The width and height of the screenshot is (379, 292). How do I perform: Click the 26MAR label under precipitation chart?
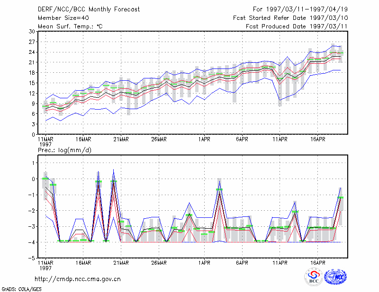coord(159,263)
